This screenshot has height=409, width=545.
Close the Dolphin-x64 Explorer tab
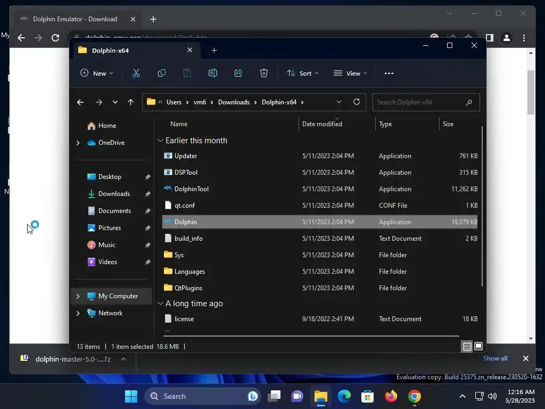190,50
